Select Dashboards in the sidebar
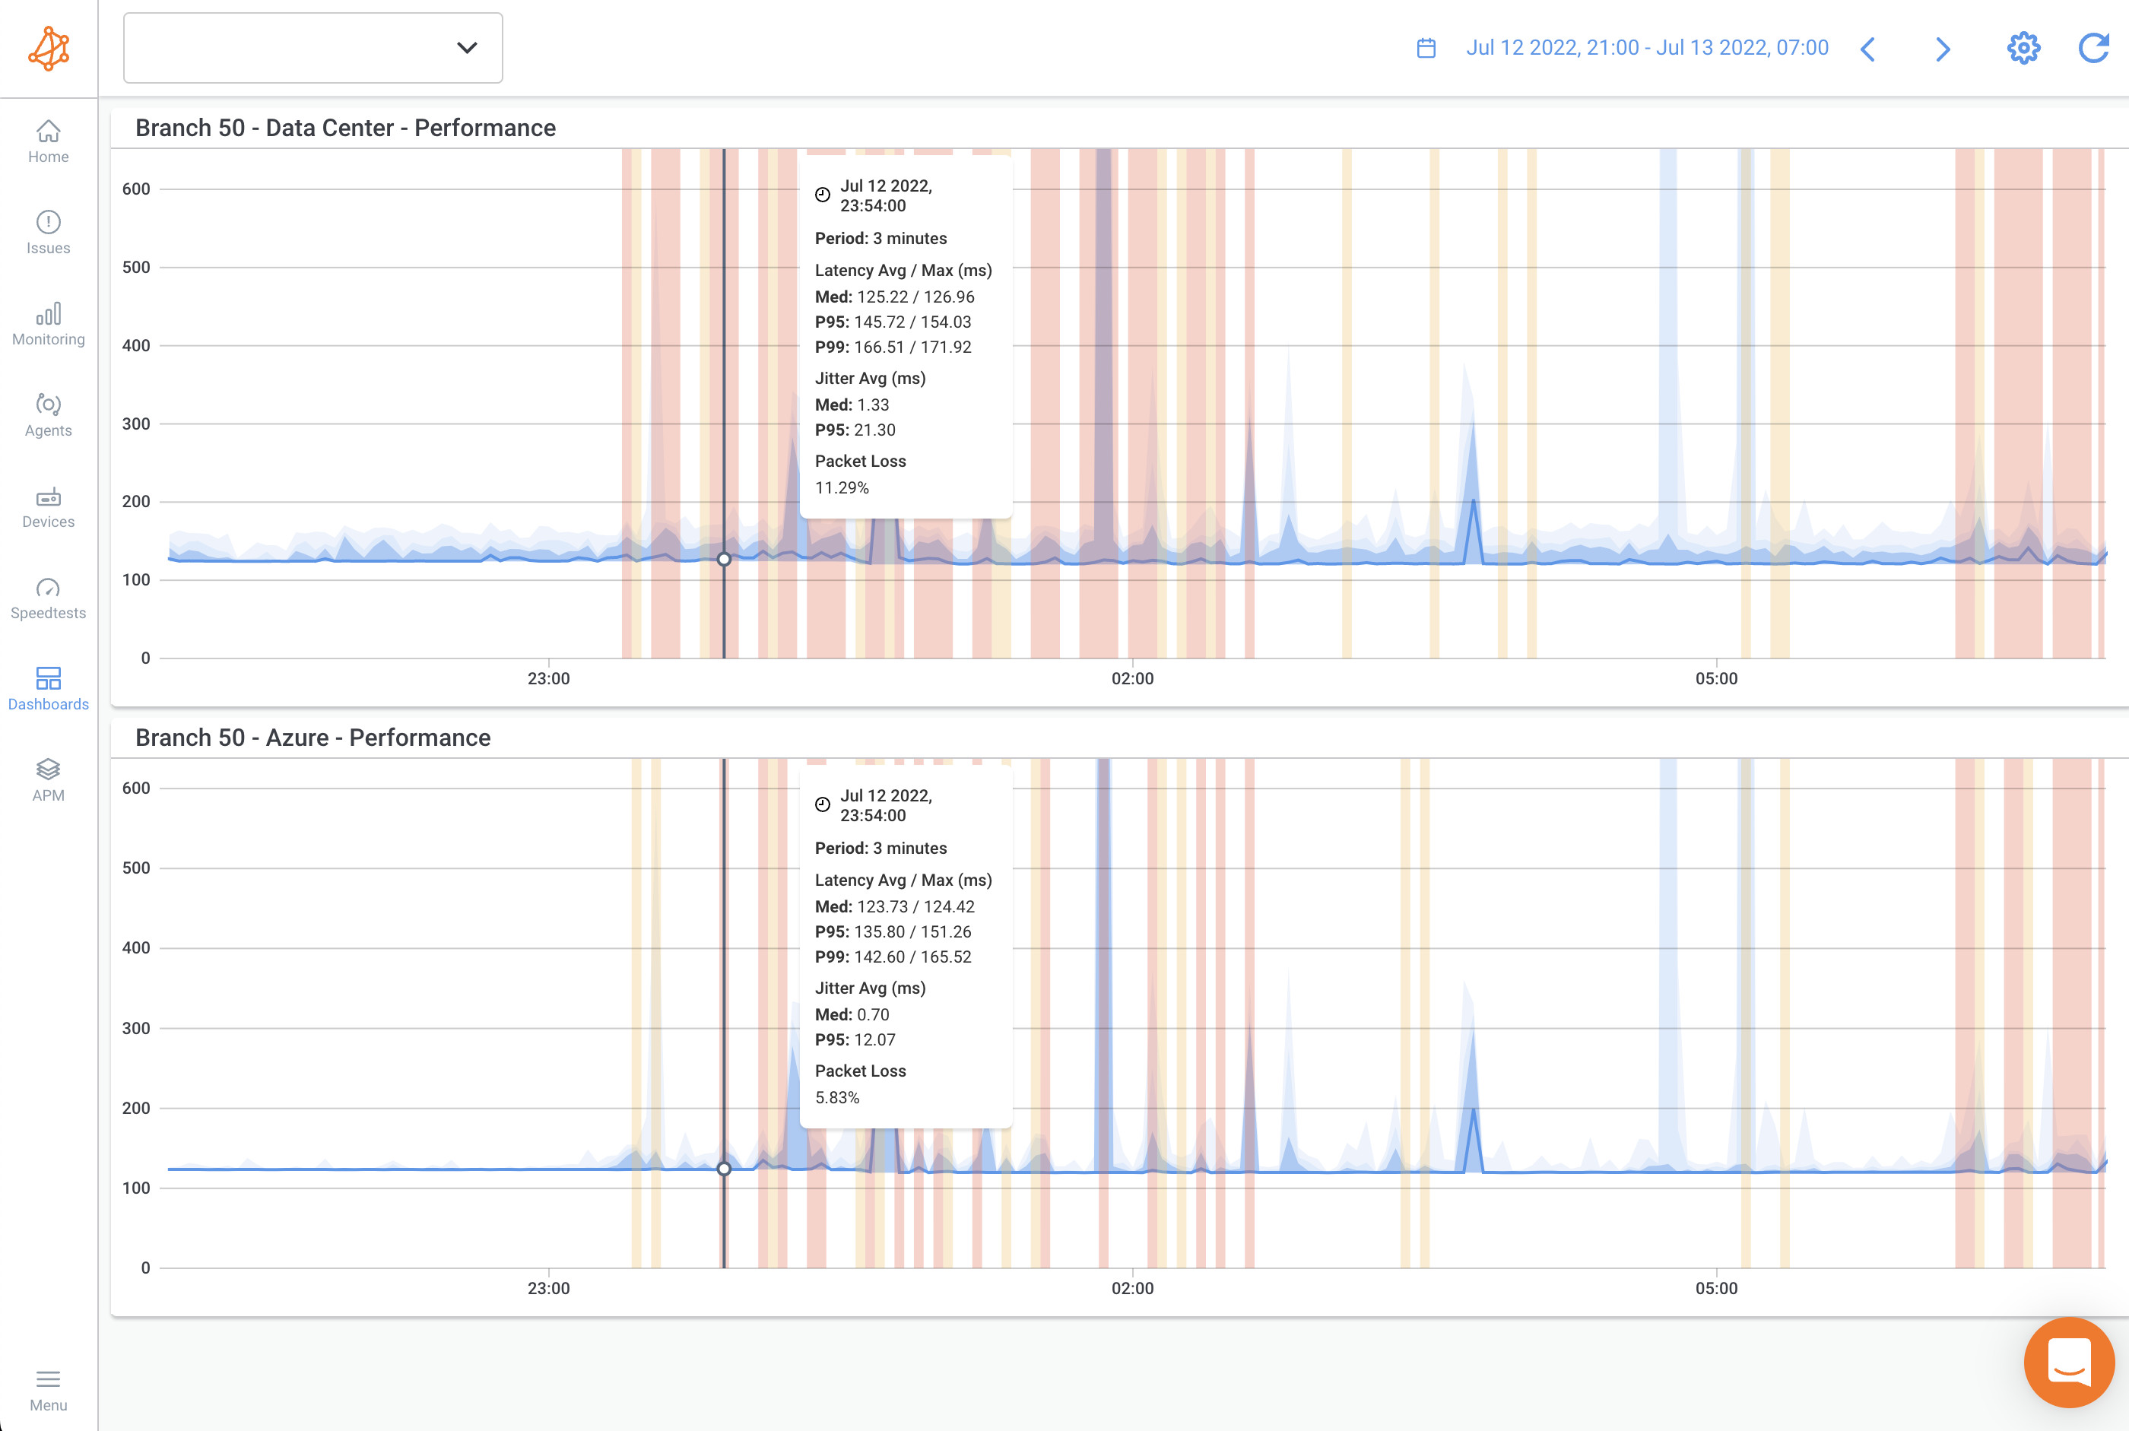 47,689
